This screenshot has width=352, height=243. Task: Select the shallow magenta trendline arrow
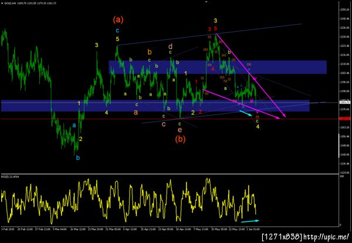pyautogui.click(x=241, y=104)
